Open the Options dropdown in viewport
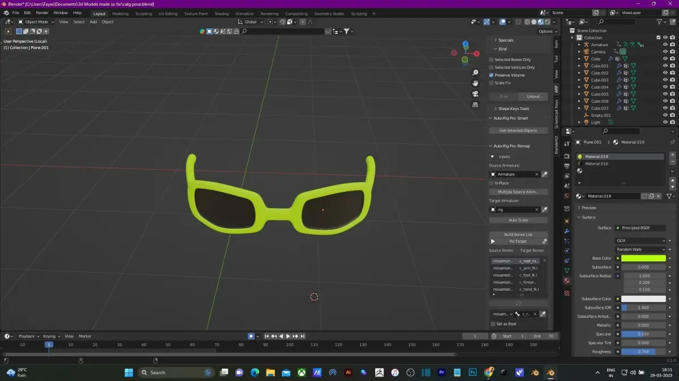This screenshot has height=381, width=679. 548,32
